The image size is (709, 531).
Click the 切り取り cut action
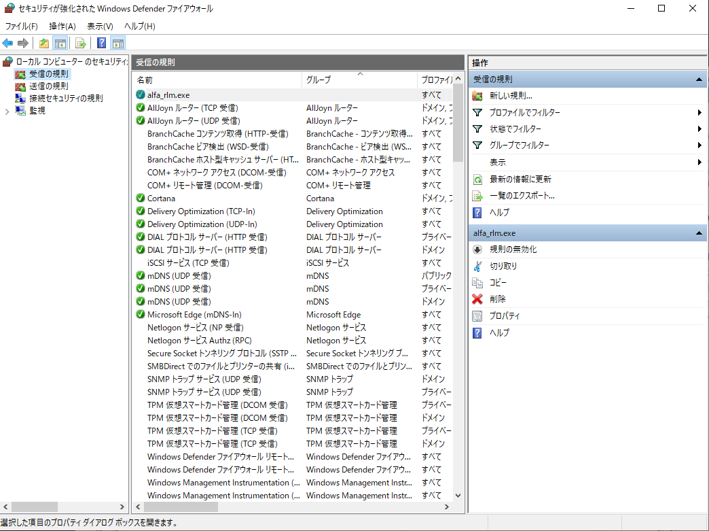pyautogui.click(x=503, y=266)
